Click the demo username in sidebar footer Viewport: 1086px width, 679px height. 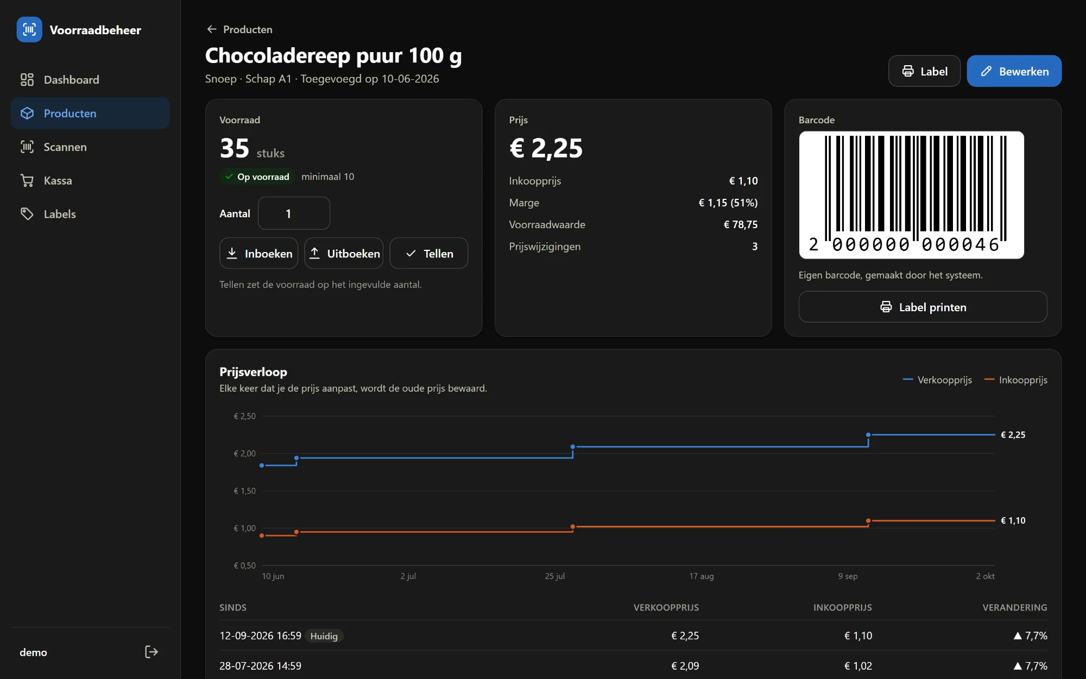pos(33,652)
